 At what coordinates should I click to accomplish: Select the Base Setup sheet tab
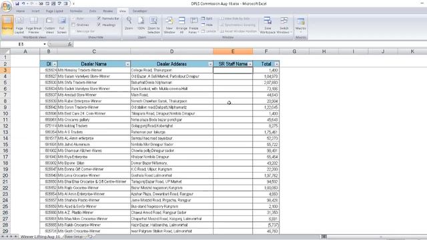tap(74, 237)
